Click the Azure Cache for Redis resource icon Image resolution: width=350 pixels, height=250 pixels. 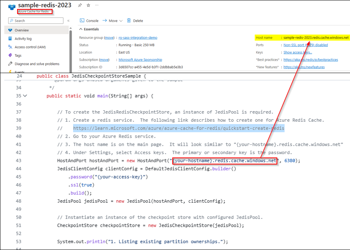pos(12,7)
